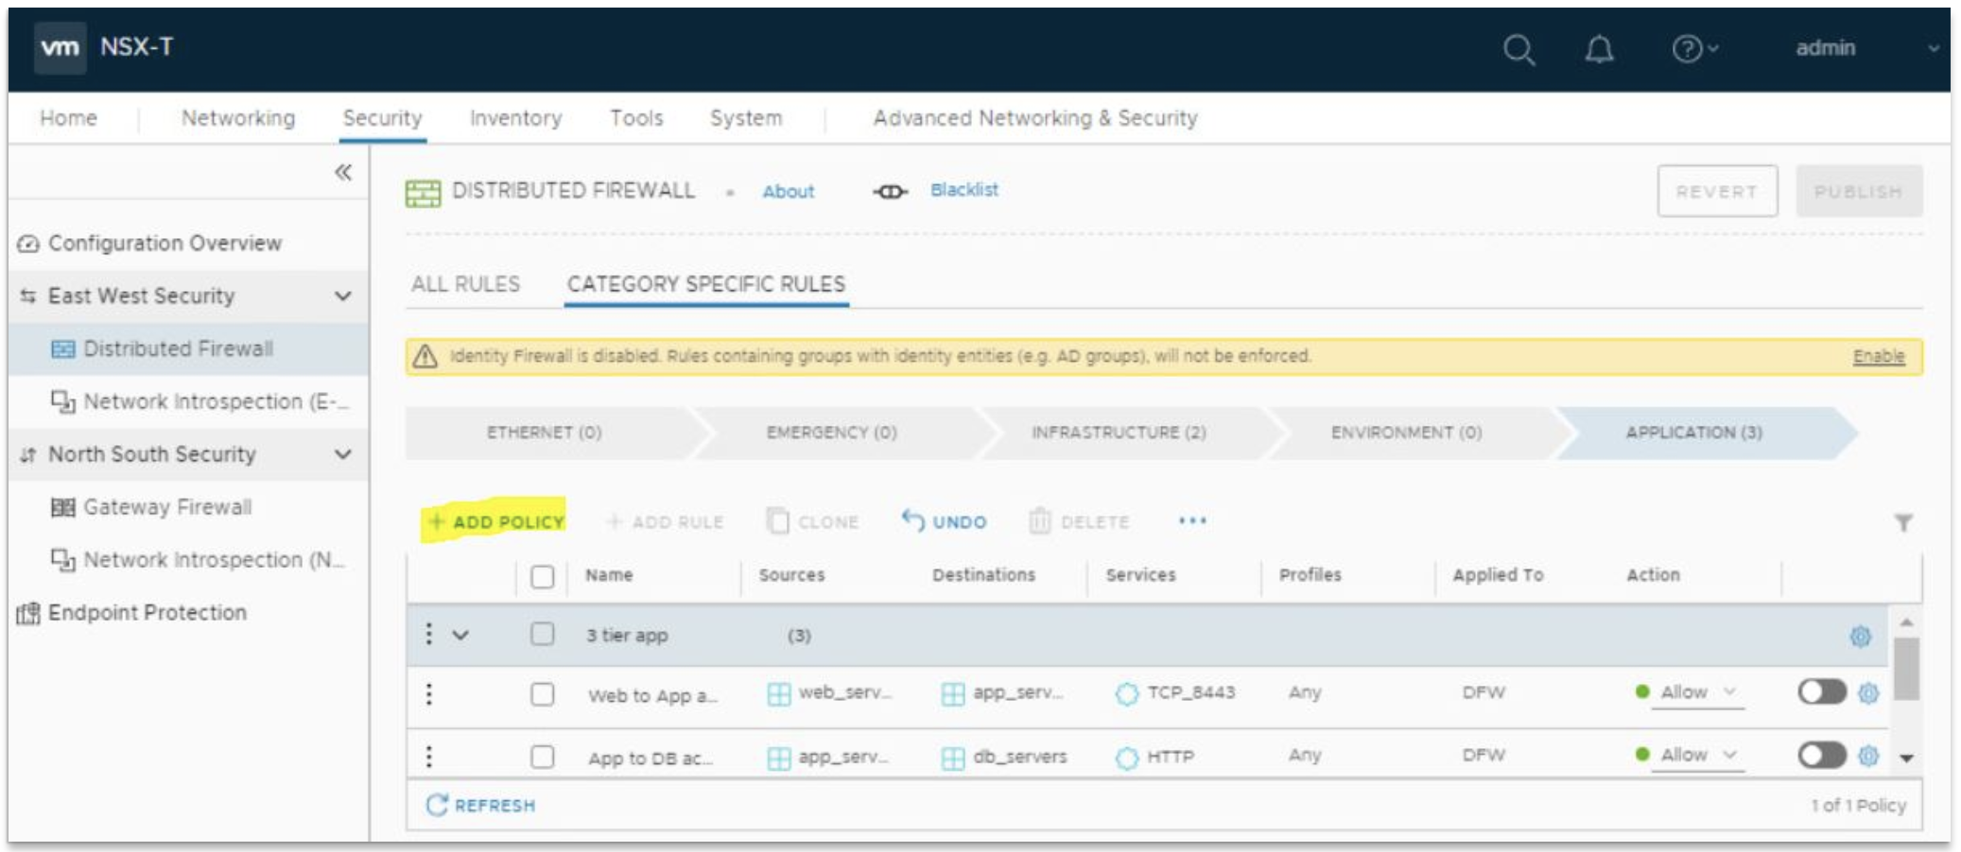Click TCP_8443 service icon

[x=1126, y=694]
